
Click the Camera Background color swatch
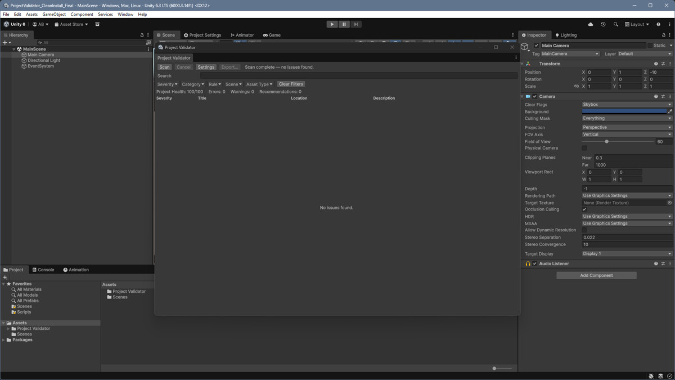pyautogui.click(x=624, y=111)
